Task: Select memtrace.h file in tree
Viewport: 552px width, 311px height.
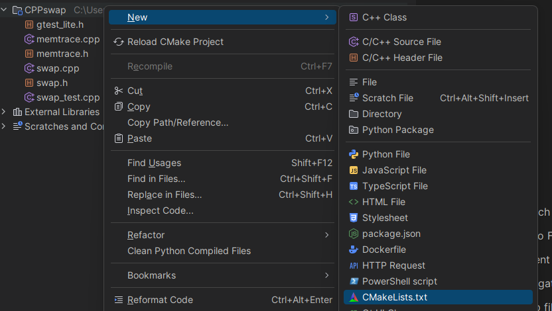Action: 62,54
